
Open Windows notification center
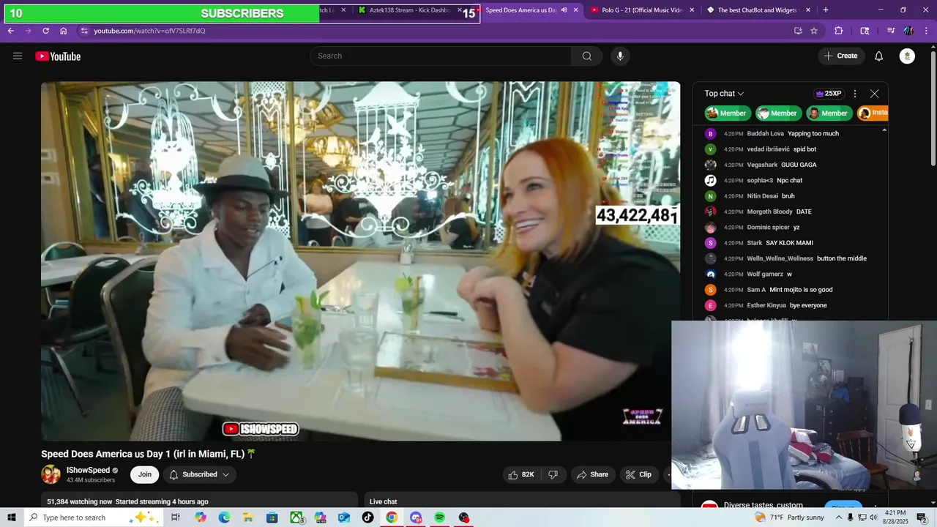tap(922, 517)
